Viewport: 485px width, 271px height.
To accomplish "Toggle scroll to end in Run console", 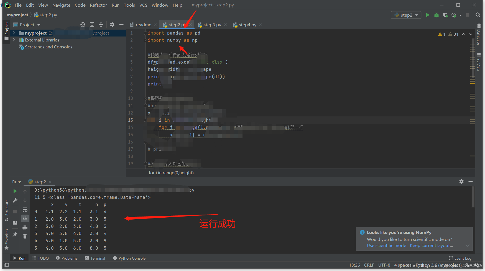I will pyautogui.click(x=25, y=218).
